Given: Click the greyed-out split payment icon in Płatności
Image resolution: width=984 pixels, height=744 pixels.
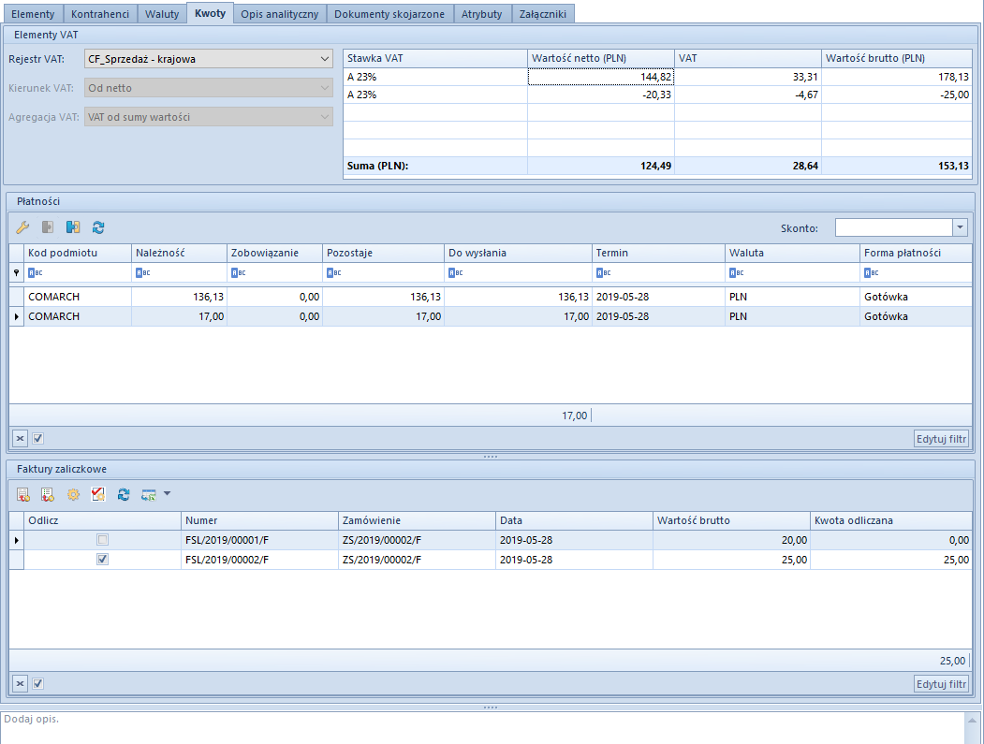Looking at the screenshot, I should 48,227.
